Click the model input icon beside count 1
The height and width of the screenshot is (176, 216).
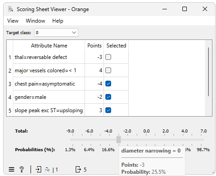click(47, 169)
